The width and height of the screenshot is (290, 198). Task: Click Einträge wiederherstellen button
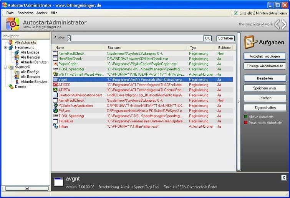pyautogui.click(x=265, y=66)
